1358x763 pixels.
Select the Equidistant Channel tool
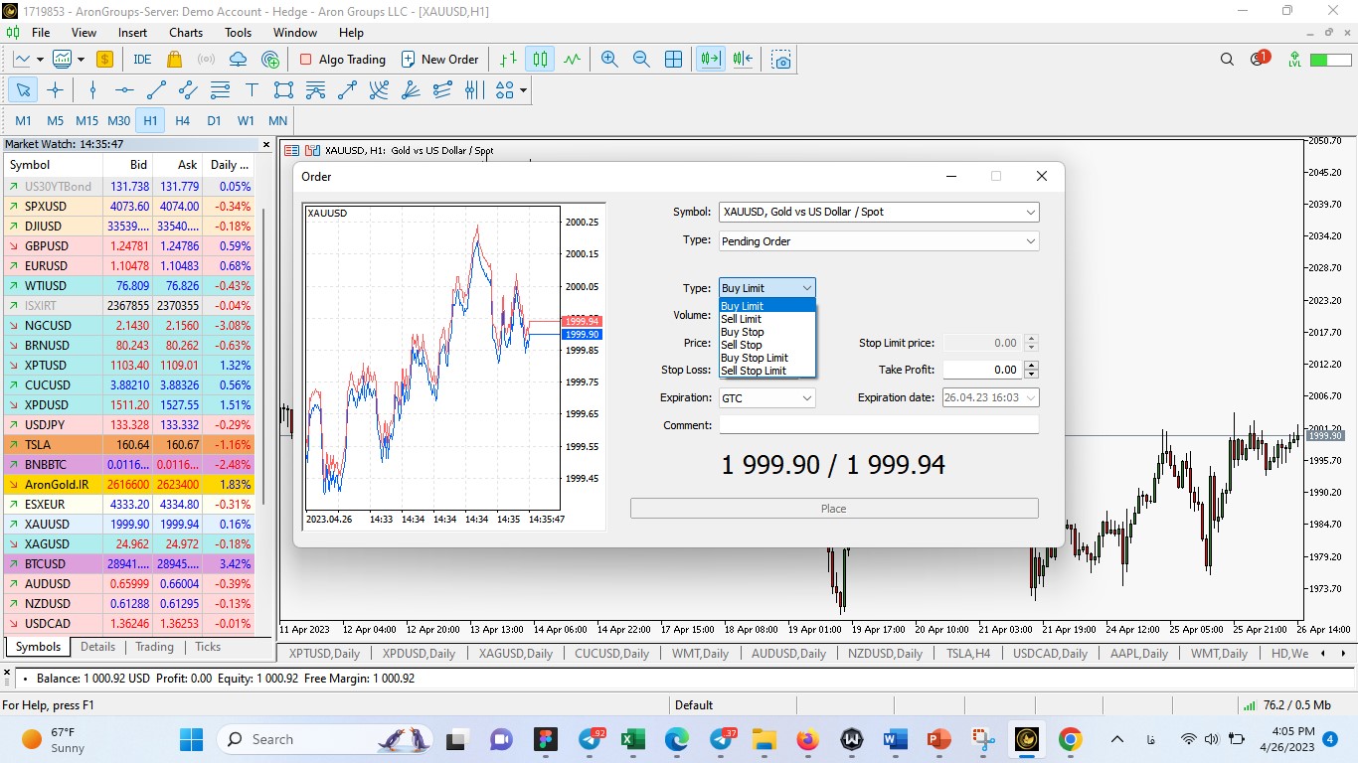click(x=188, y=90)
